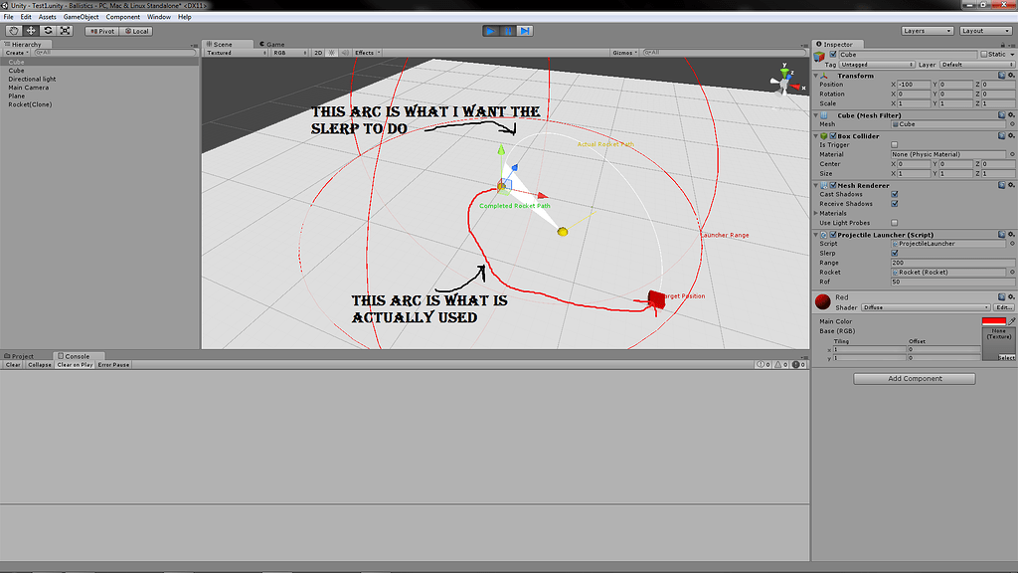This screenshot has width=1018, height=573.
Task: Click the red Main Color swatch
Action: (994, 321)
